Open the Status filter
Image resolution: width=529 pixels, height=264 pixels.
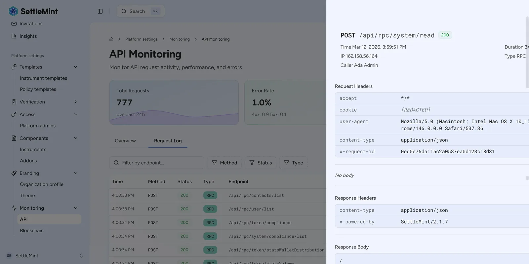pyautogui.click(x=261, y=163)
